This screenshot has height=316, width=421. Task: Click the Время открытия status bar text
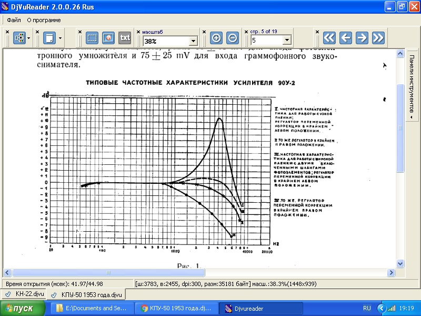(x=54, y=284)
